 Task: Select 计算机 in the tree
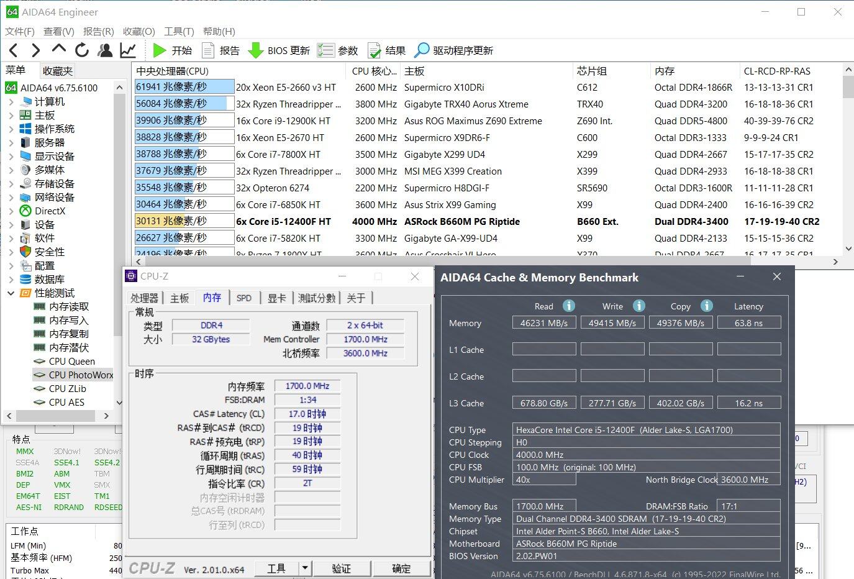pos(50,101)
